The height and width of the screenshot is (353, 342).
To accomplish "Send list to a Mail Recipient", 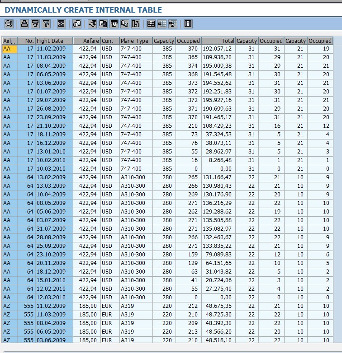I will tap(114, 23).
